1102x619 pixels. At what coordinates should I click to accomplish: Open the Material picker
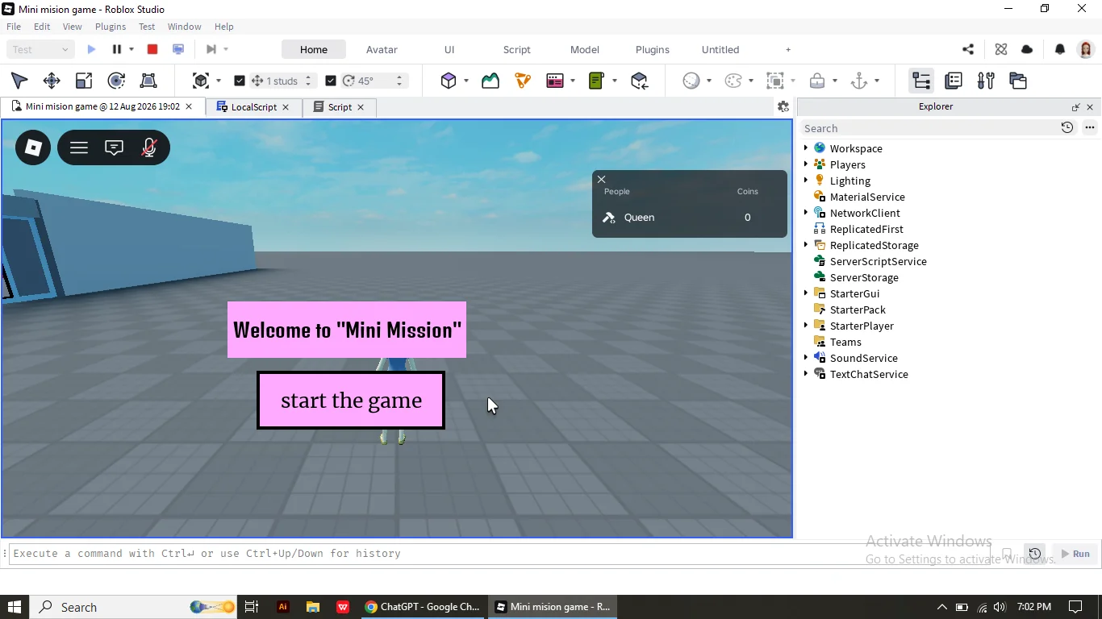click(691, 81)
